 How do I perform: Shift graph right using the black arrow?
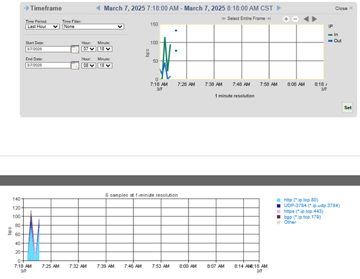click(316, 19)
